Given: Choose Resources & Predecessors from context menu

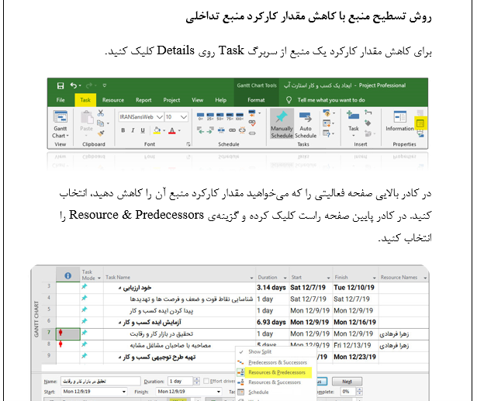Looking at the screenshot, I should pyautogui.click(x=276, y=372).
